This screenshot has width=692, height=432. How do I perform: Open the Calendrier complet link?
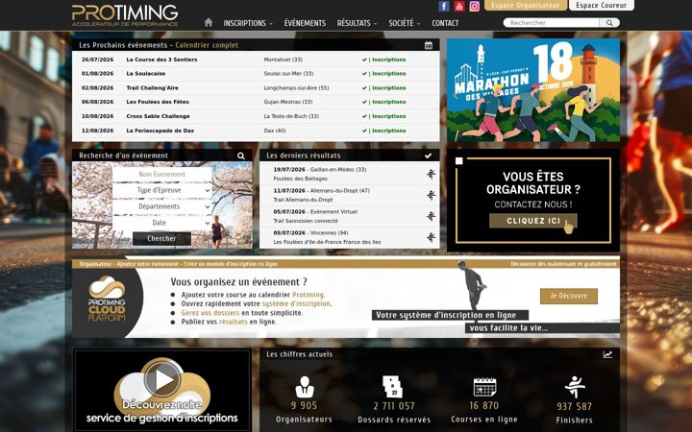[x=207, y=45]
